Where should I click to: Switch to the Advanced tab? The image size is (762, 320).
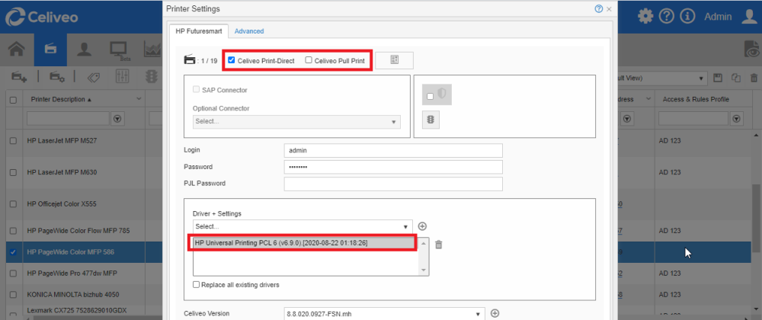[249, 31]
